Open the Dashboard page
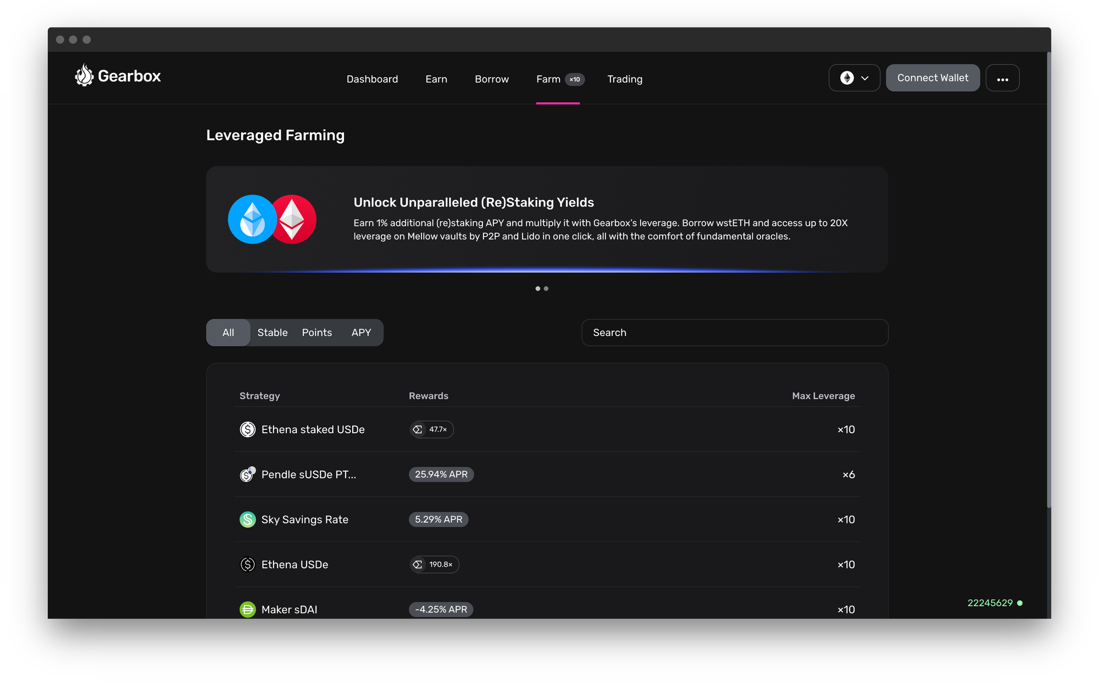1099x687 pixels. point(372,79)
